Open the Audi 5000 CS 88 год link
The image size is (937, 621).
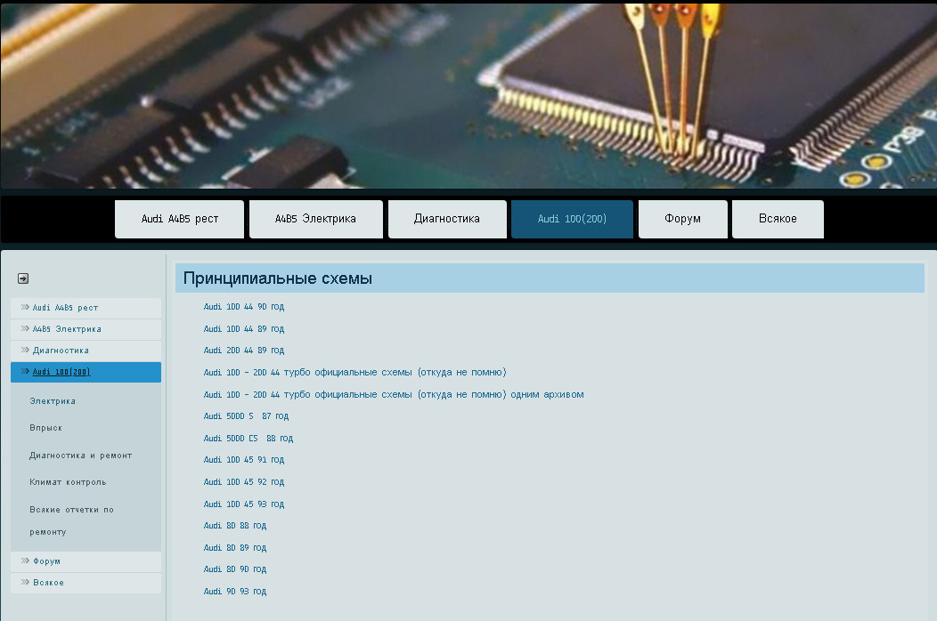click(x=248, y=439)
